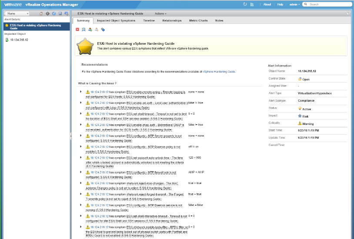
Task: Click the About link in header
Action: click(267, 4)
